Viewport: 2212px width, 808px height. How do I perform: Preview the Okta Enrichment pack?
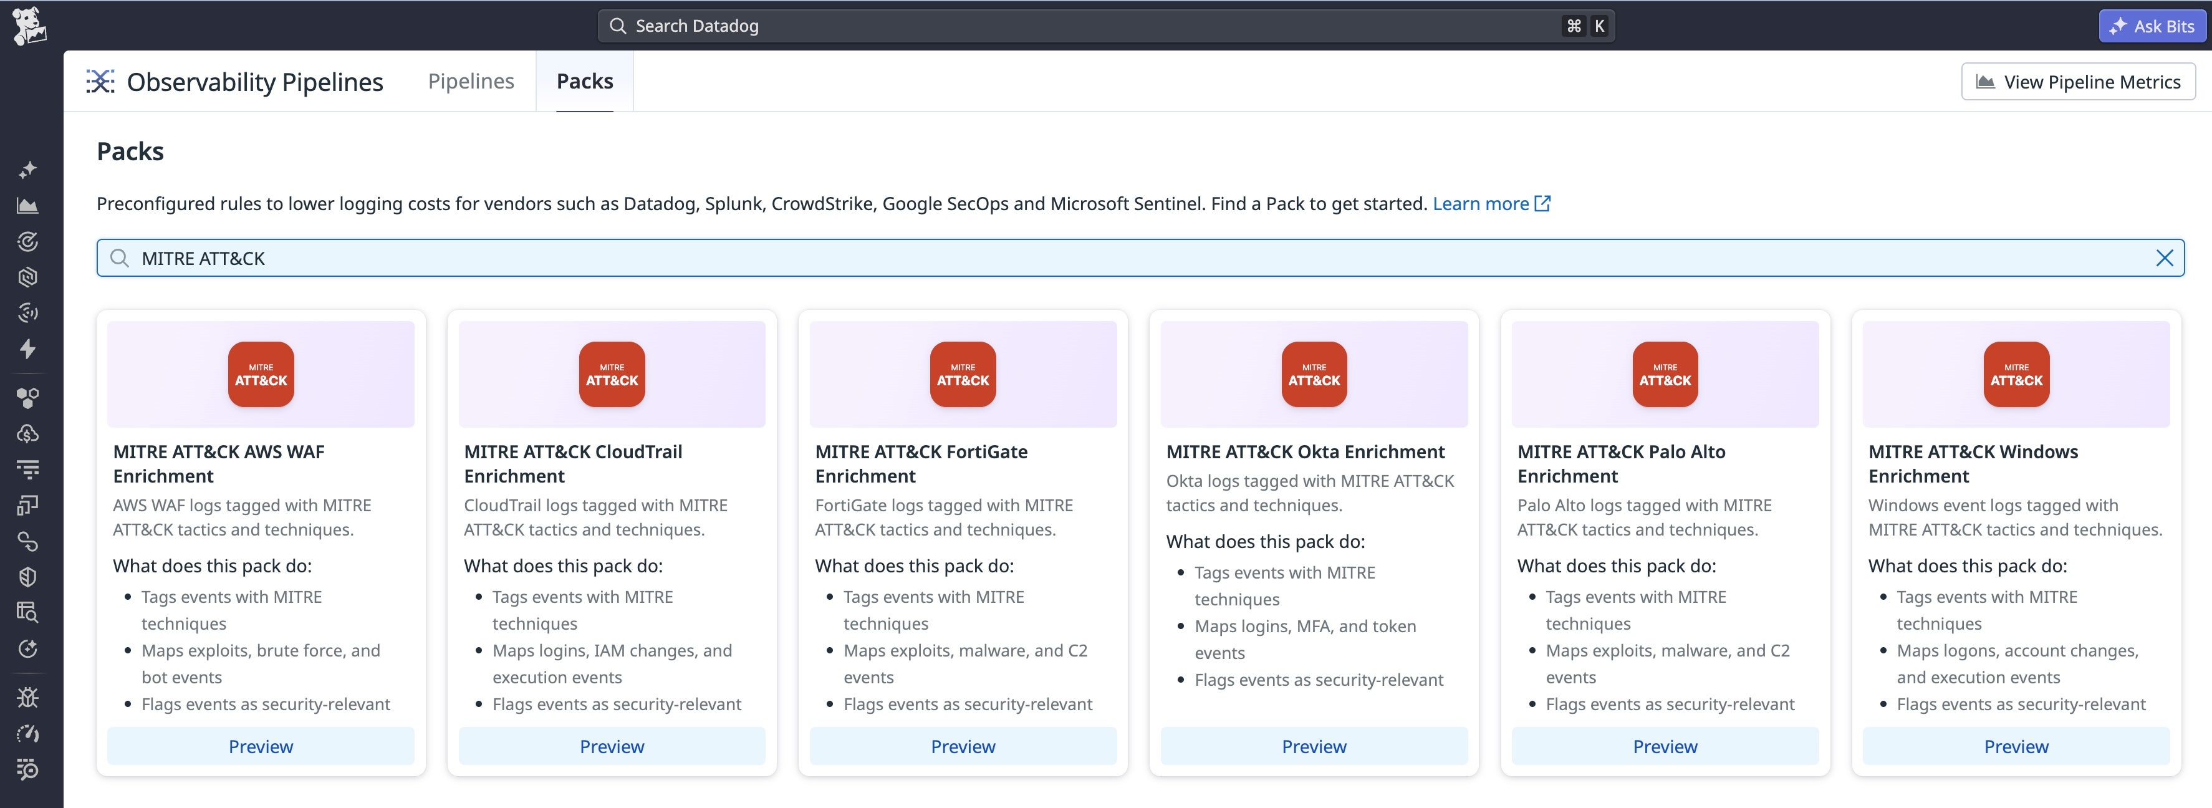(1314, 746)
